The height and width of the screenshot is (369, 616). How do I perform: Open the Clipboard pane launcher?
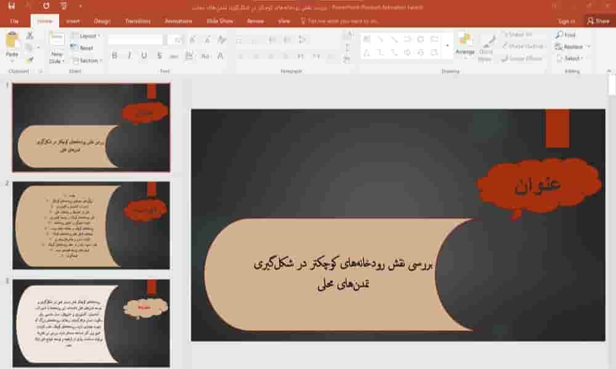pos(40,71)
